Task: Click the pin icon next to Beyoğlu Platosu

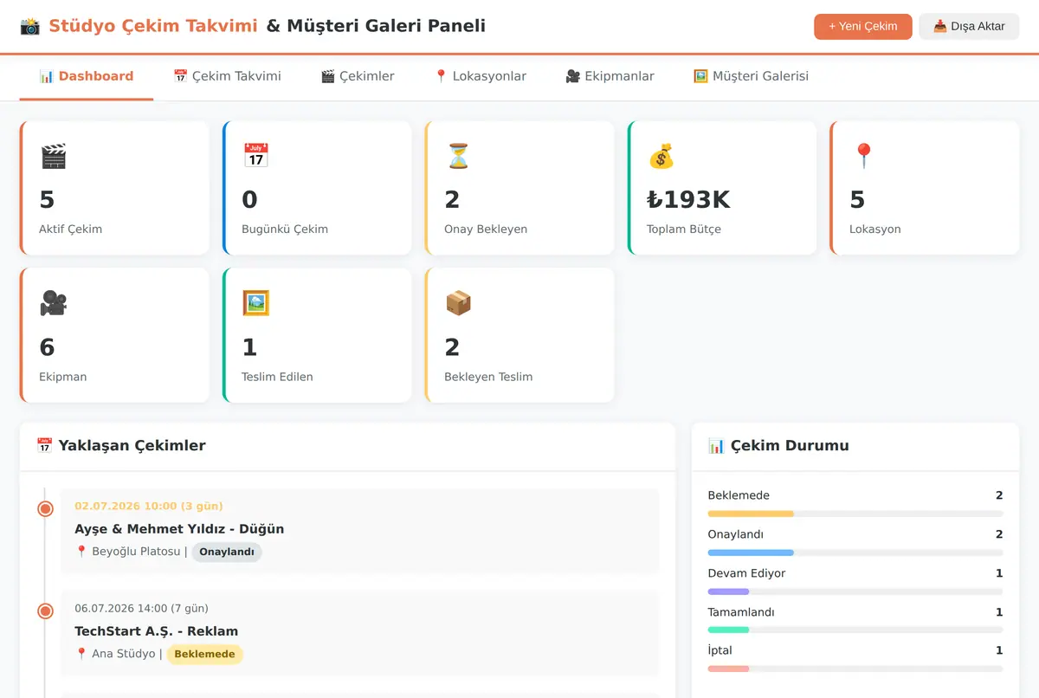Action: pos(81,552)
